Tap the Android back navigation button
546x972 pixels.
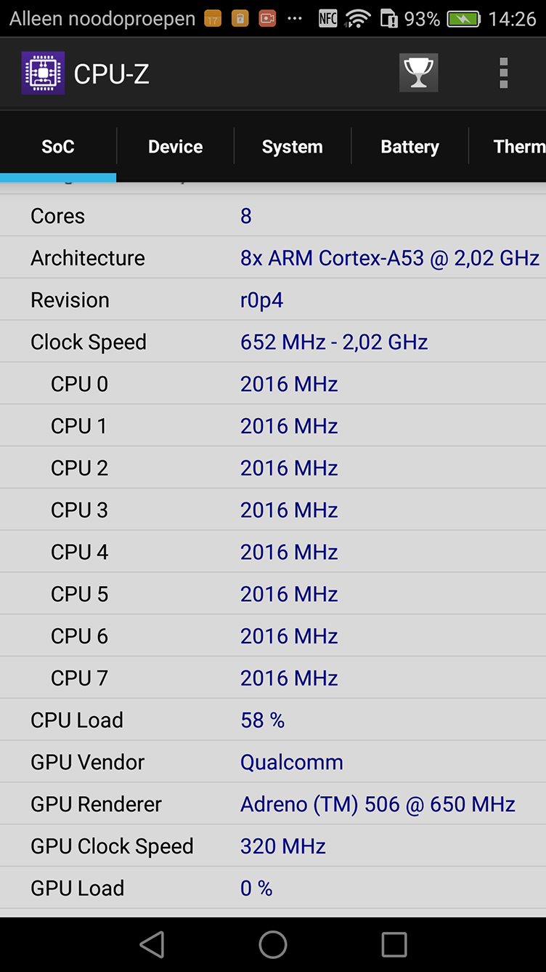click(152, 944)
